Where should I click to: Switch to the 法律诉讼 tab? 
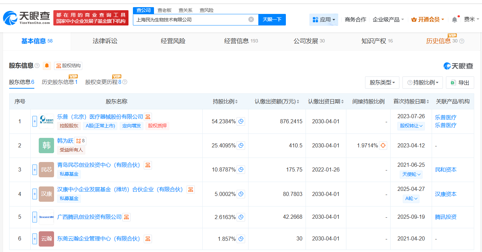(x=105, y=41)
